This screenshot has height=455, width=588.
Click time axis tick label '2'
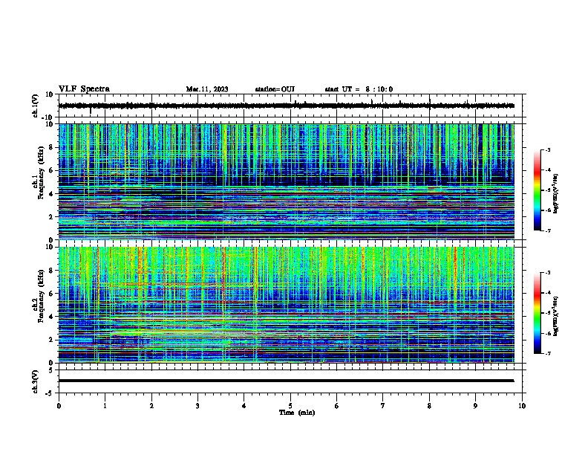pos(151,406)
